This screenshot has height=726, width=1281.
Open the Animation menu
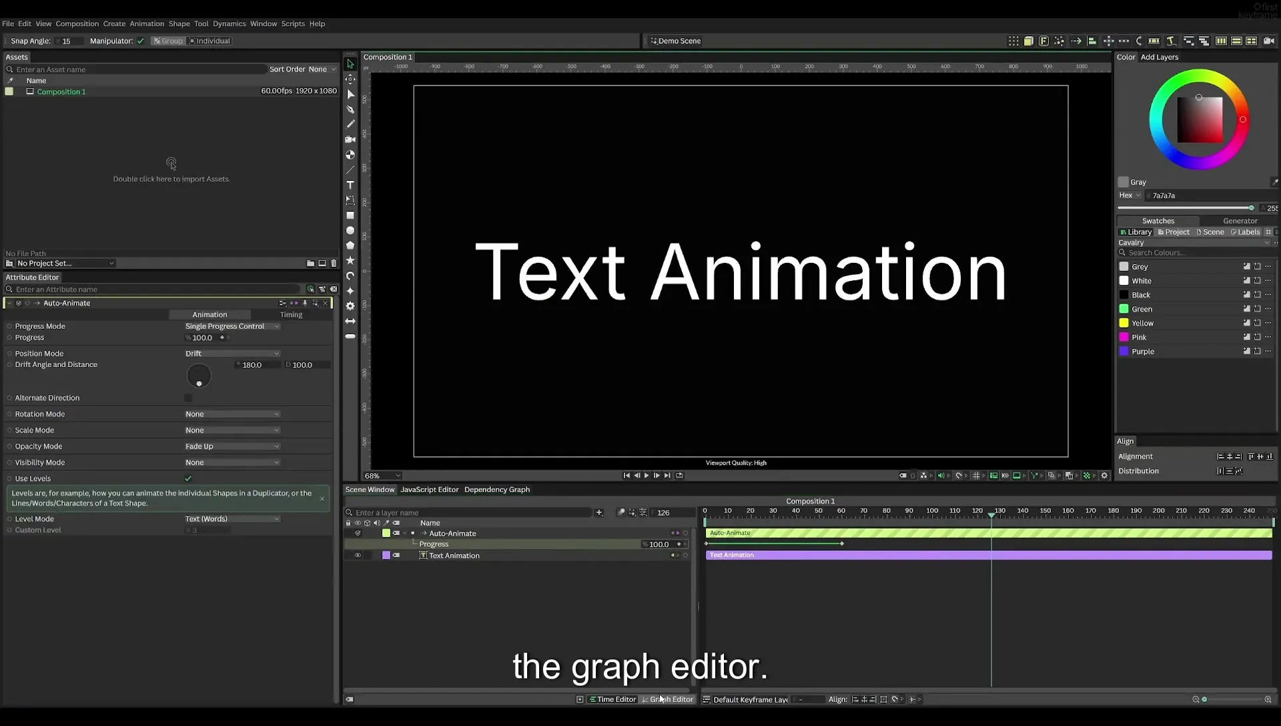tap(147, 23)
